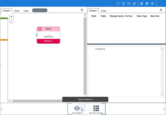The height and width of the screenshot is (115, 166).
Task: Click the Result block's input connector circle
Action: click(x=37, y=35)
